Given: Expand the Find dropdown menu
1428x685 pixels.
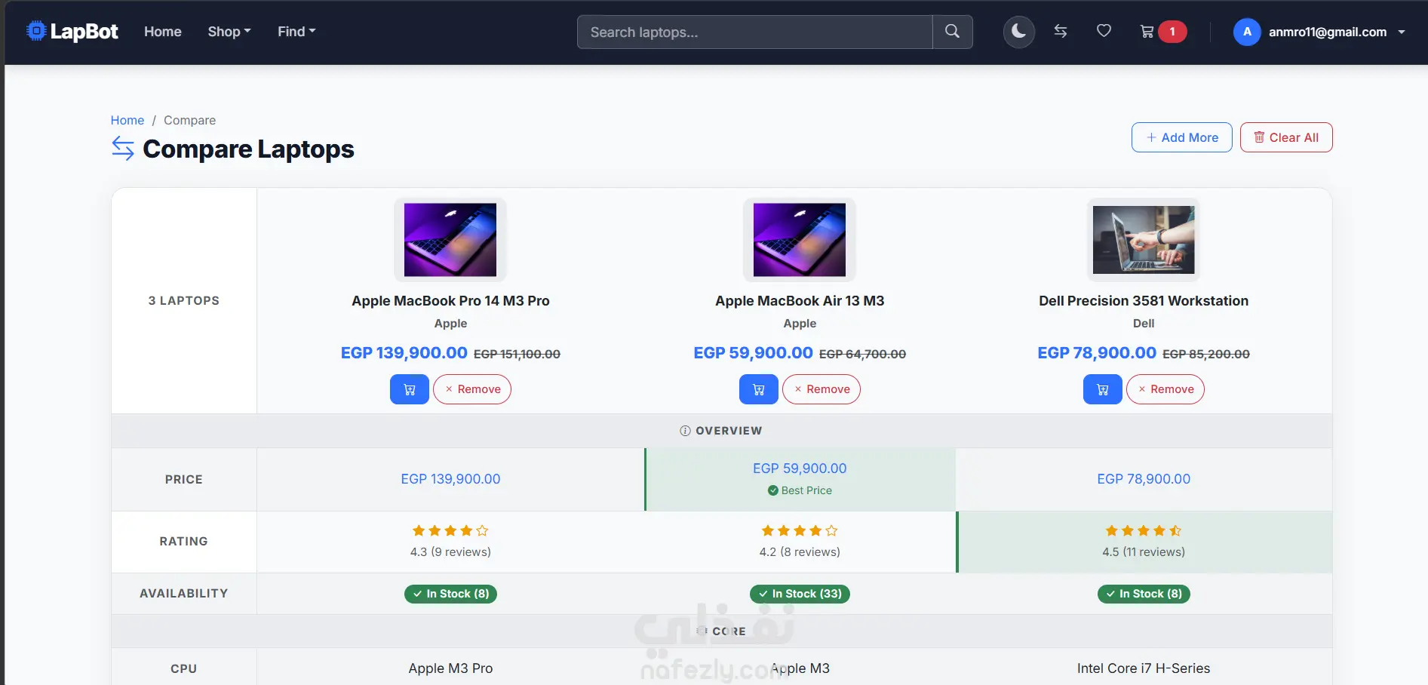Looking at the screenshot, I should (x=296, y=32).
